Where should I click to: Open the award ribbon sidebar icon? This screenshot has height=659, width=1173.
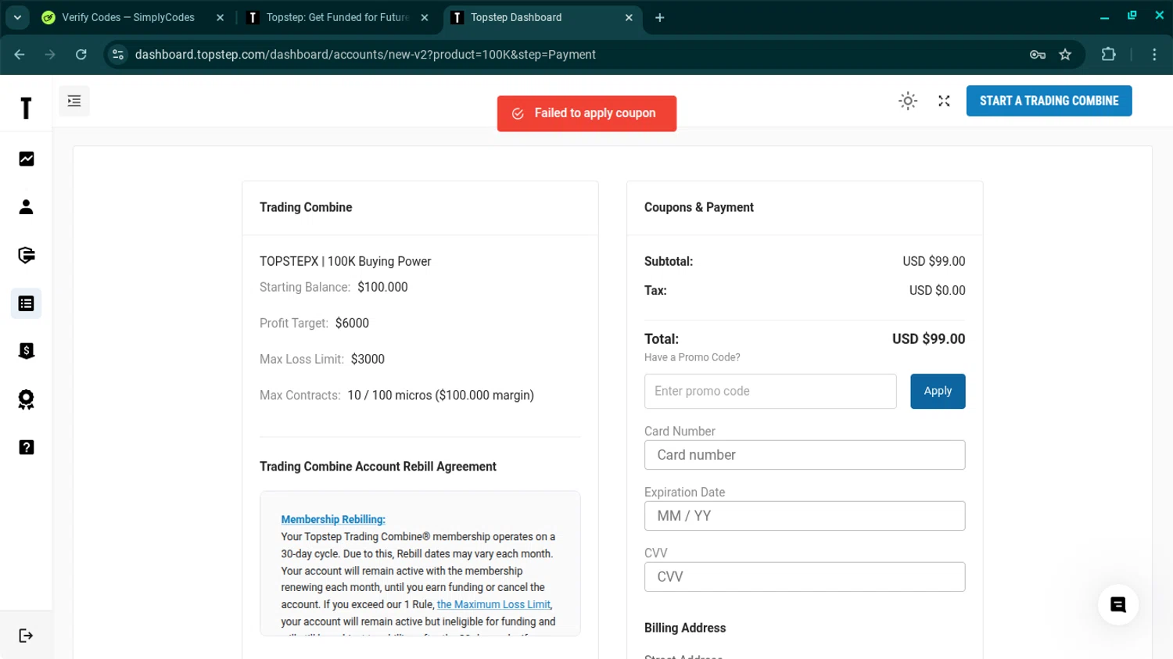27,399
